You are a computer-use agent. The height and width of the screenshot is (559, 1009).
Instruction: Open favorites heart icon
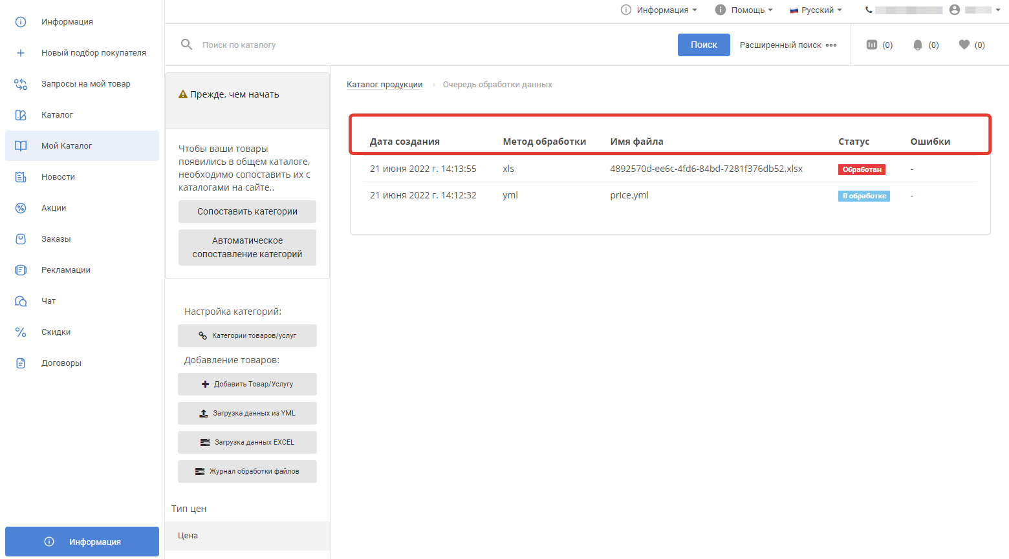[x=964, y=45]
